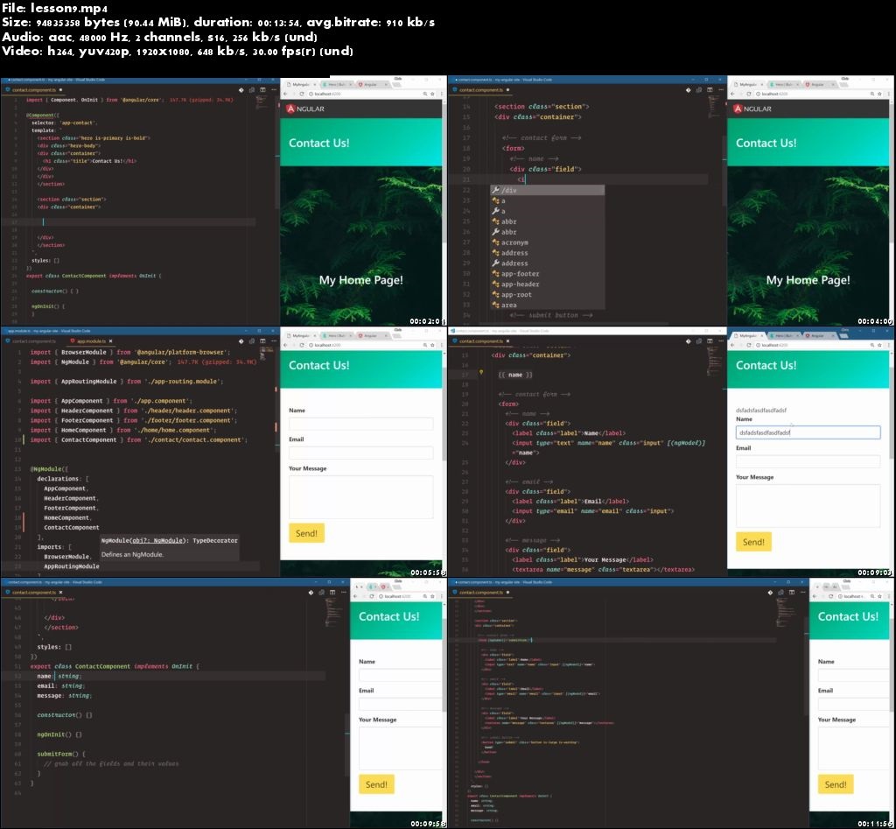The width and height of the screenshot is (896, 829).
Task: Click the 'Contact Us!' heading in the 00:11:56 frame
Action: click(x=847, y=616)
